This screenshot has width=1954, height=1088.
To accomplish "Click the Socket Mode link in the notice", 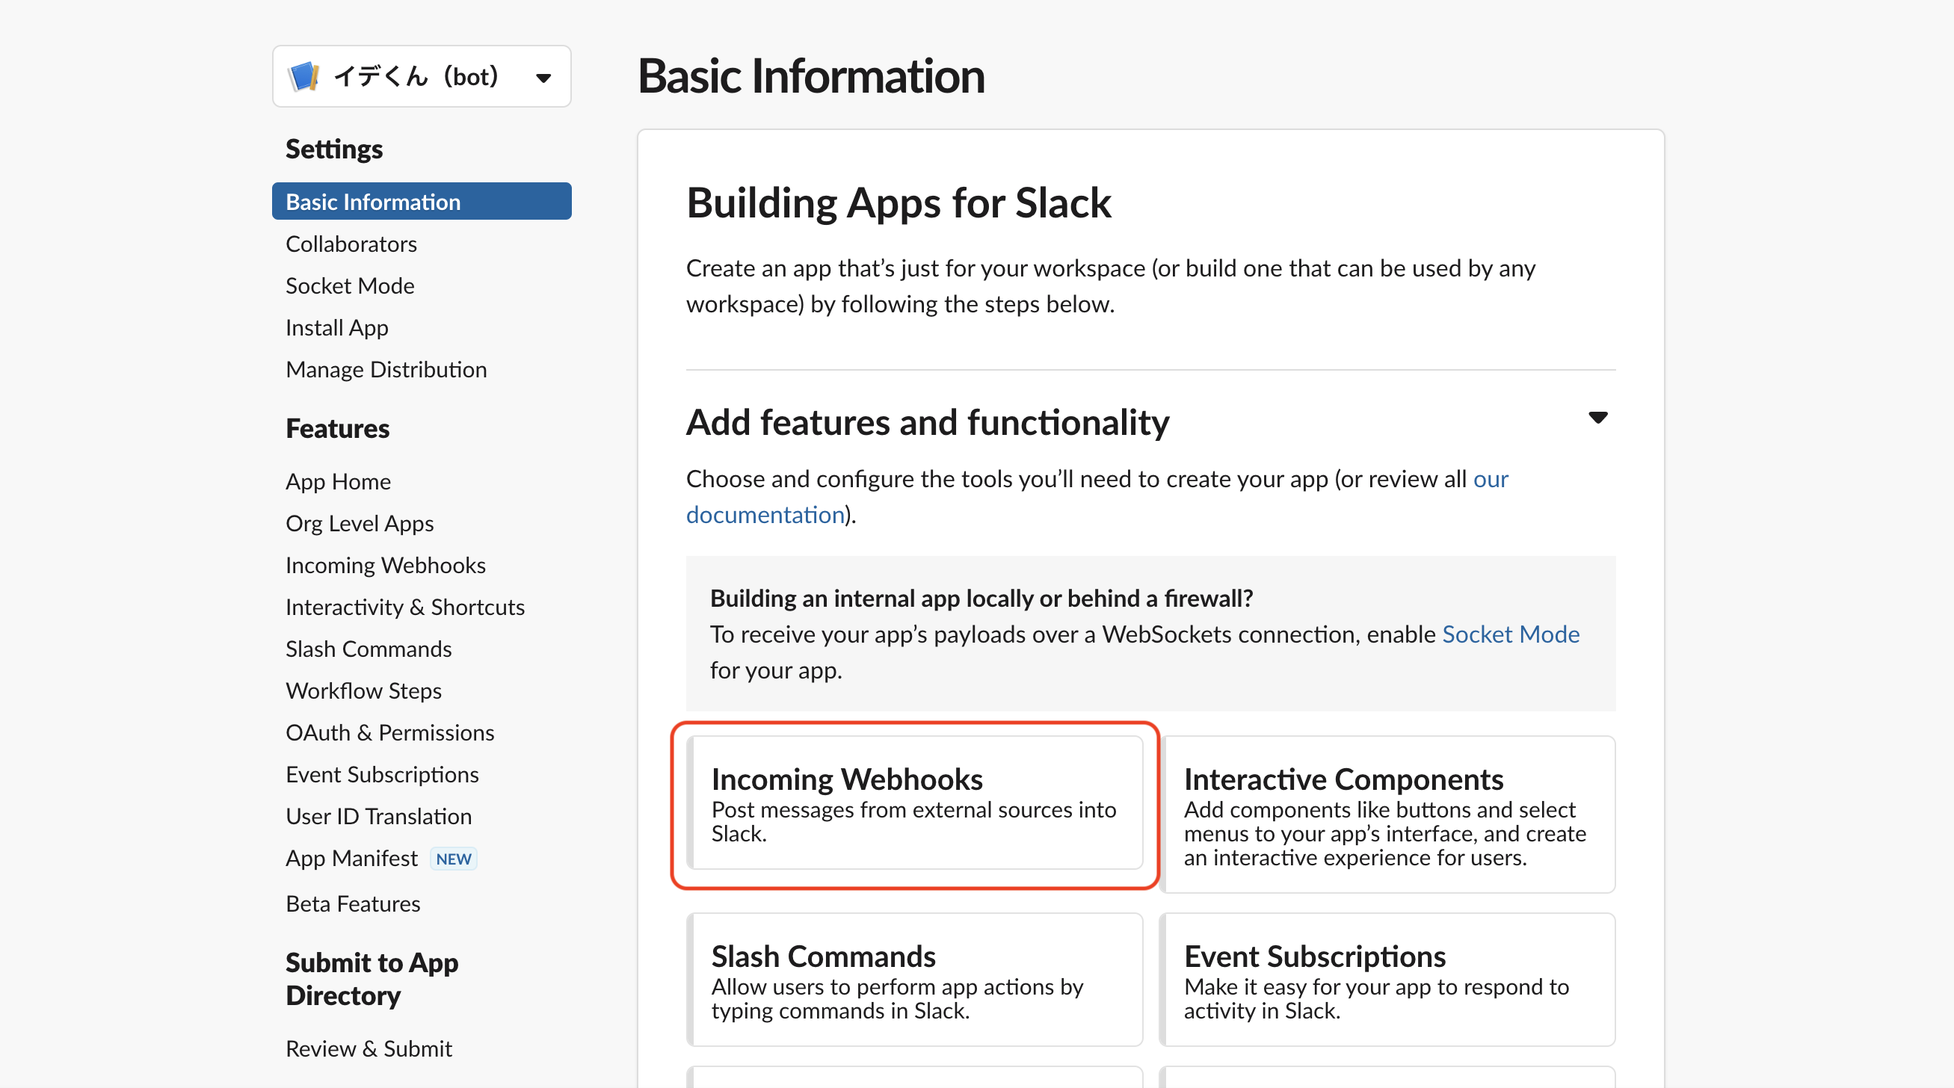I will 1510,634.
